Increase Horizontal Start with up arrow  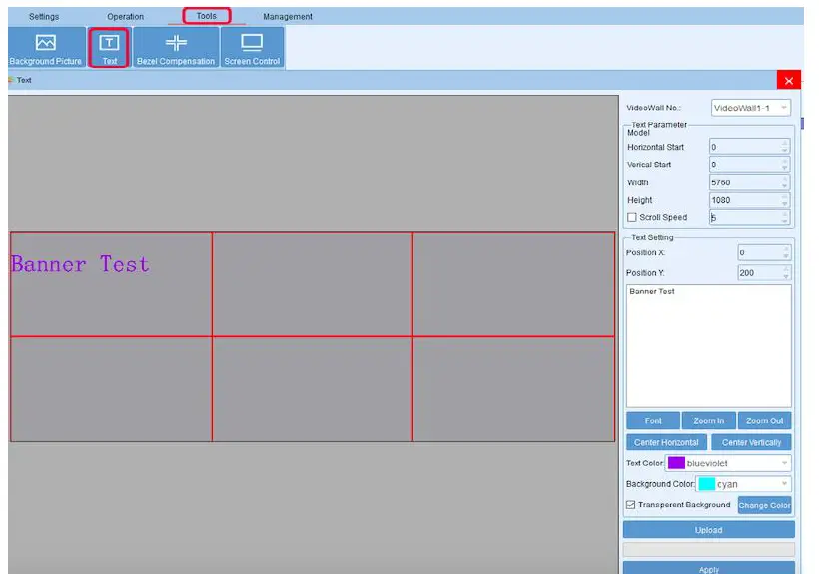pyautogui.click(x=784, y=143)
